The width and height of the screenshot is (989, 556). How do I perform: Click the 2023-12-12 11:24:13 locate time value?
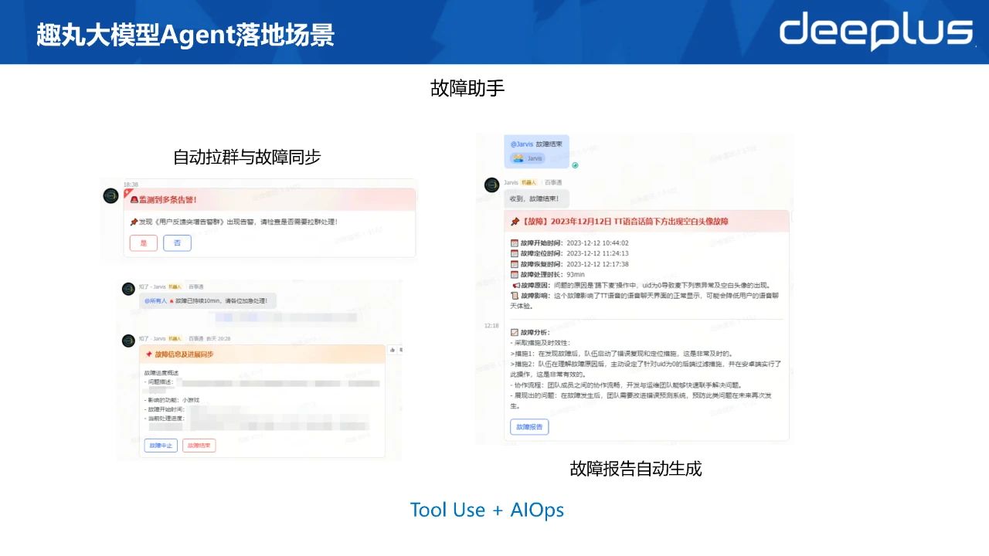pyautogui.click(x=597, y=253)
